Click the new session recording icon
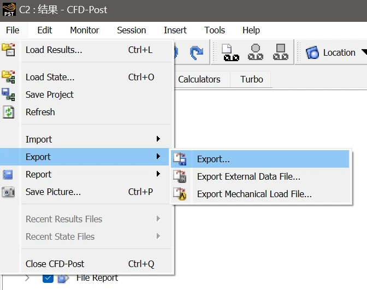Screen dimensions: 367x290 [x=231, y=52]
